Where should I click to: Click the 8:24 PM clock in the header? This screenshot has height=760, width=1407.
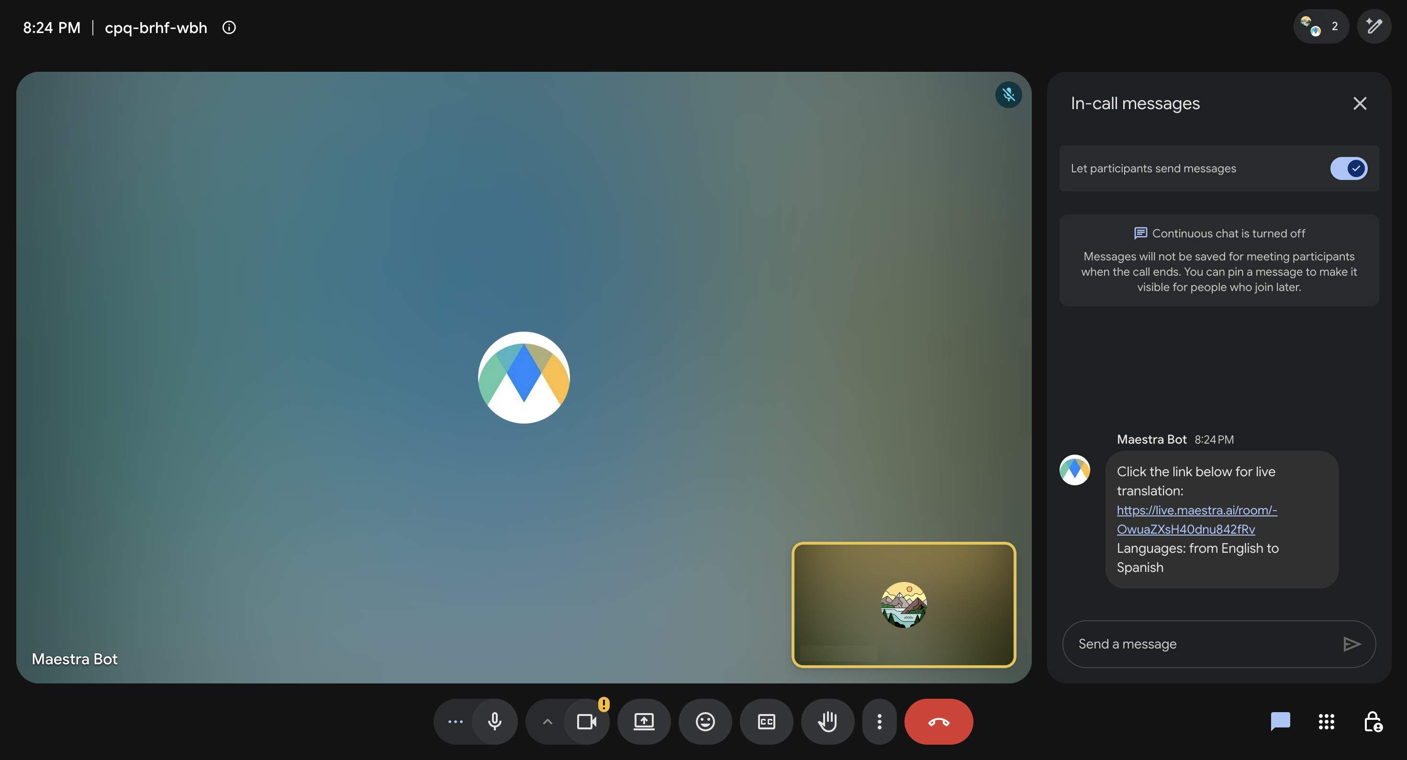[51, 27]
